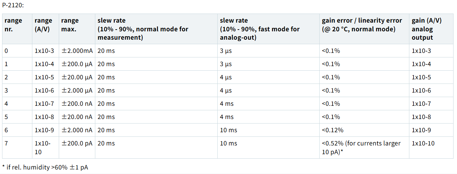Click the relative humidity footnote text
The image size is (457, 174).
point(45,167)
